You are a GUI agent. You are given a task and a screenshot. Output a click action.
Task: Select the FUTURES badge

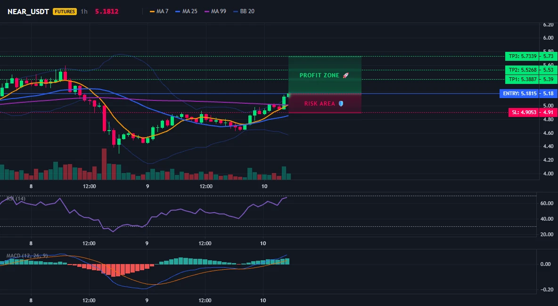[65, 11]
